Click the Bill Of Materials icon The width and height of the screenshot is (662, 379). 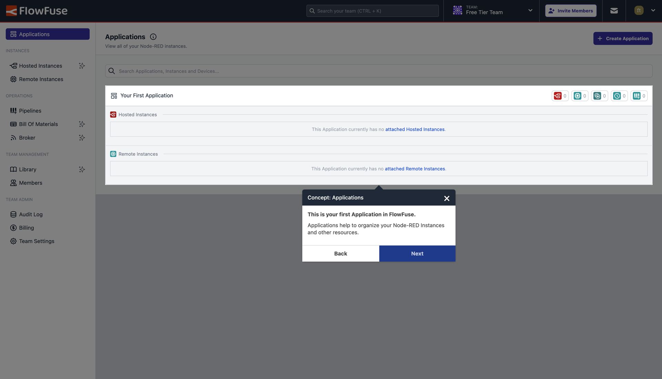(12, 124)
